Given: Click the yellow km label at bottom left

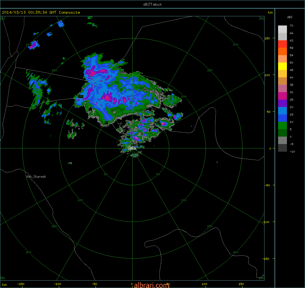Looking at the screenshot, I should [4, 285].
